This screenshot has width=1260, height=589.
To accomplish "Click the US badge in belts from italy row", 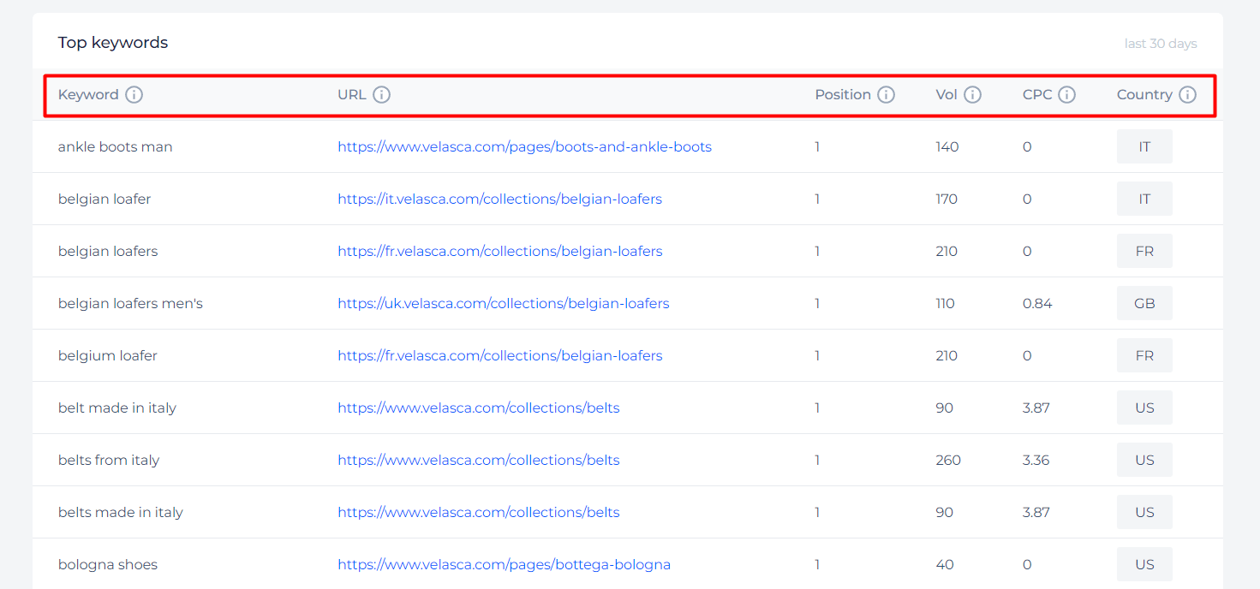I will [x=1144, y=460].
